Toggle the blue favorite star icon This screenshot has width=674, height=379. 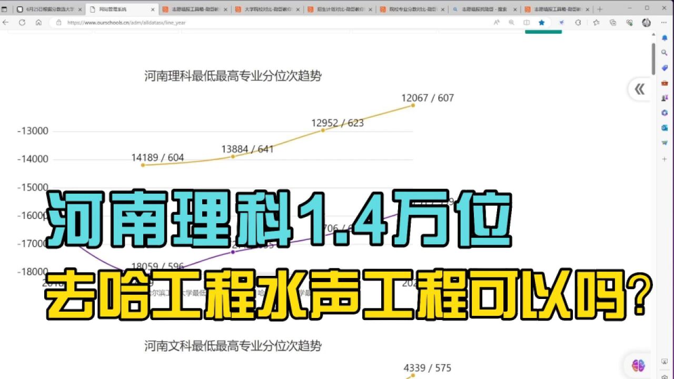[x=541, y=23]
